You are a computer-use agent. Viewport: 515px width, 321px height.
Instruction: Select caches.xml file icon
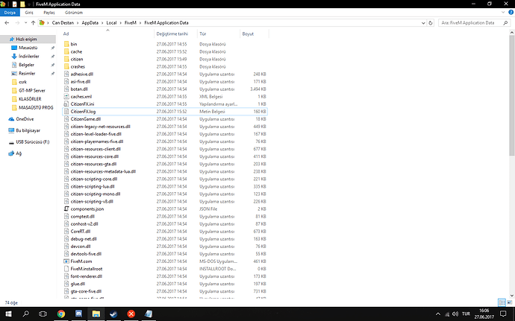pyautogui.click(x=66, y=96)
